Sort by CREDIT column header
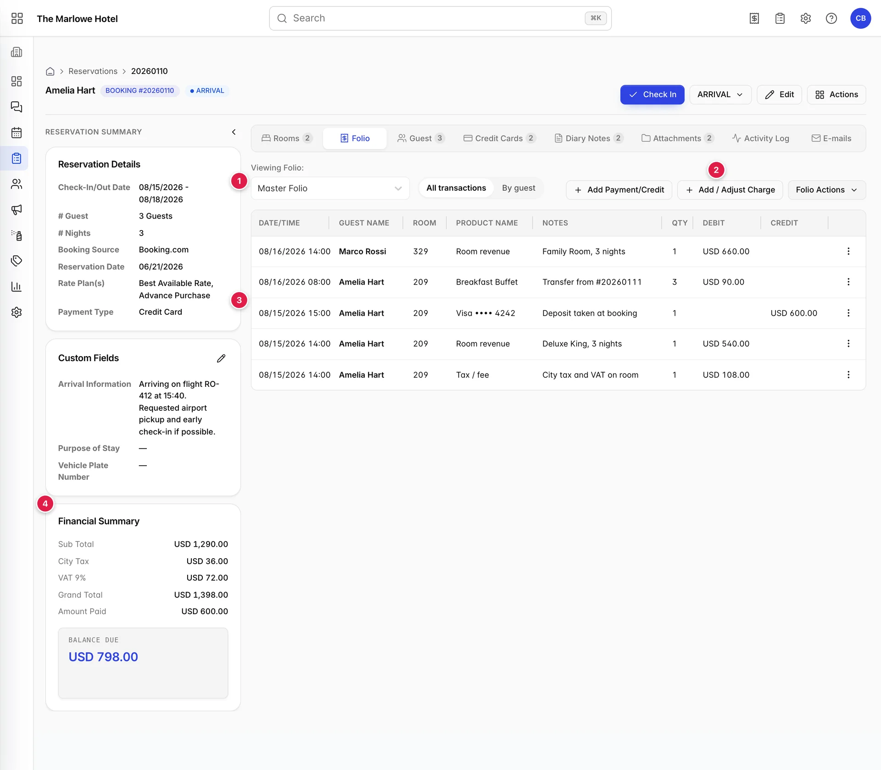 point(784,223)
